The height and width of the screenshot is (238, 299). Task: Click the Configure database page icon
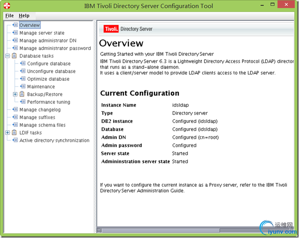pos(23,63)
